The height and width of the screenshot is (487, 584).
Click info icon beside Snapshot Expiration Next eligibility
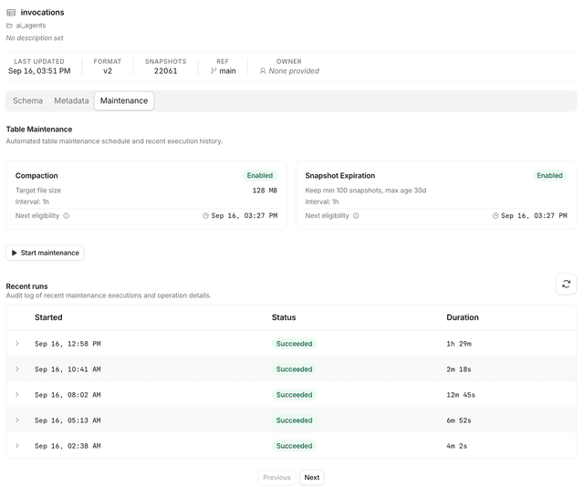point(356,215)
